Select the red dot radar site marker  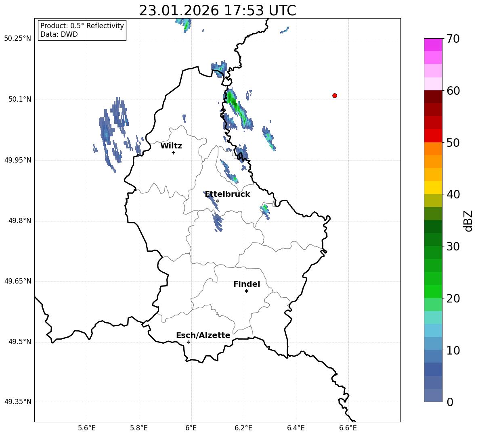pyautogui.click(x=335, y=96)
